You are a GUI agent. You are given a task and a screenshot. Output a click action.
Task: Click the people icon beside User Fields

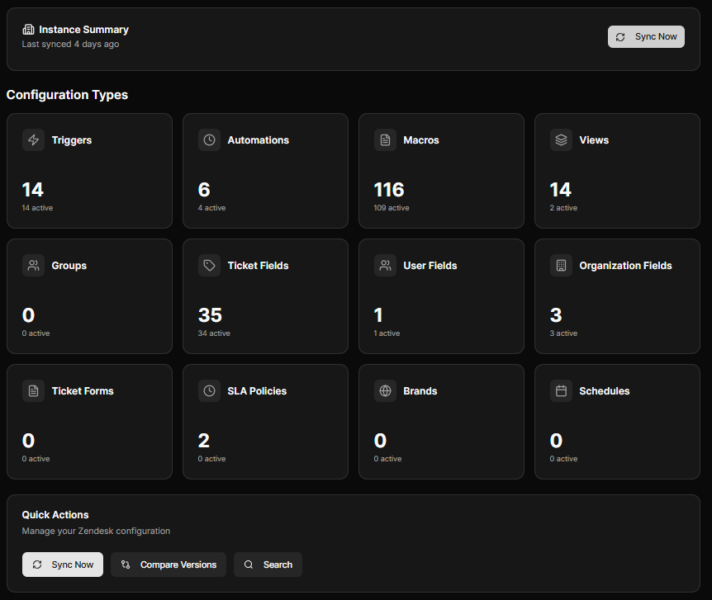coord(386,266)
